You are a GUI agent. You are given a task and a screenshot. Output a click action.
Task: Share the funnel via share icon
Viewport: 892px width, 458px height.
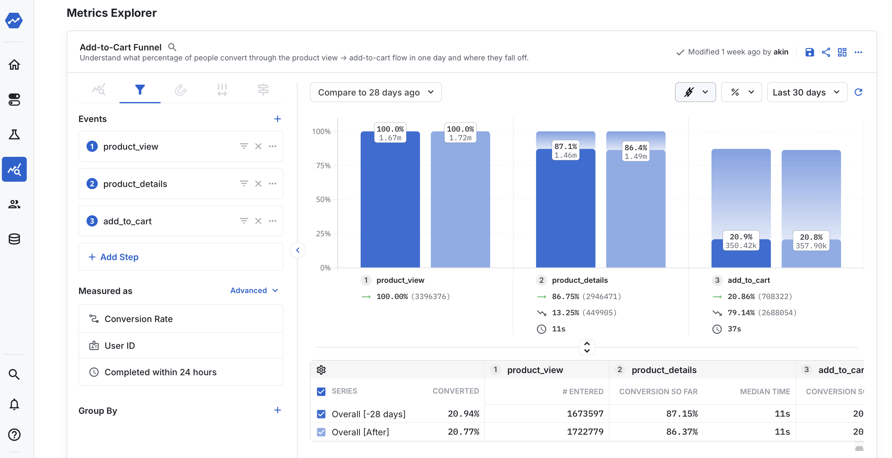click(826, 52)
